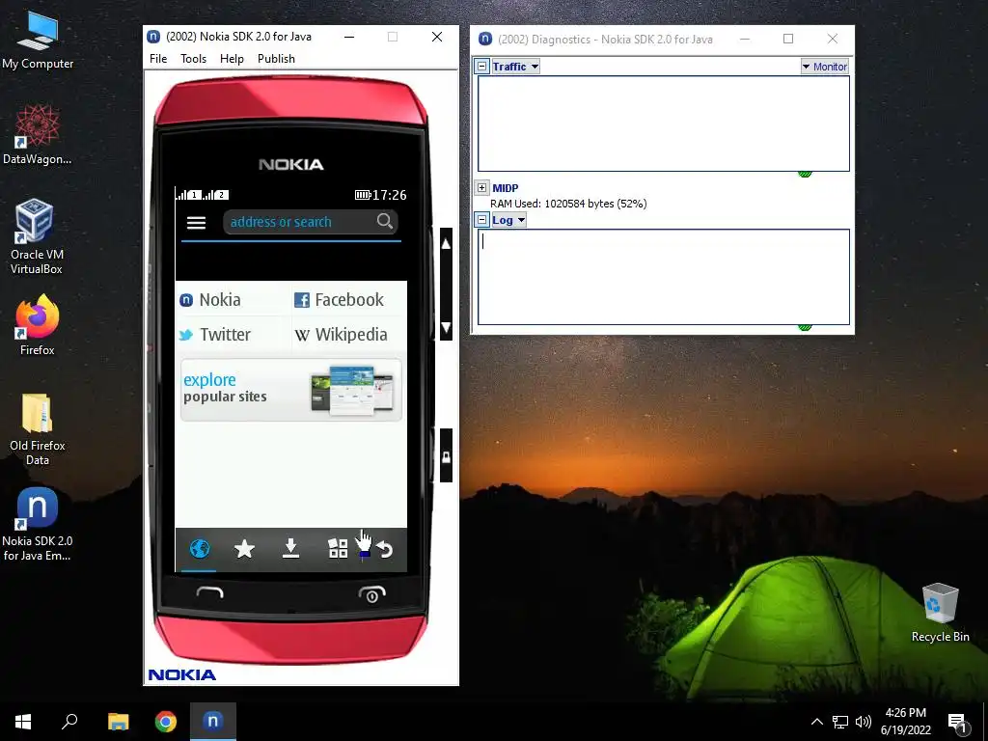This screenshot has width=988, height=741.
Task: Open the globe home tab in browser toolbar
Action: [x=199, y=549]
